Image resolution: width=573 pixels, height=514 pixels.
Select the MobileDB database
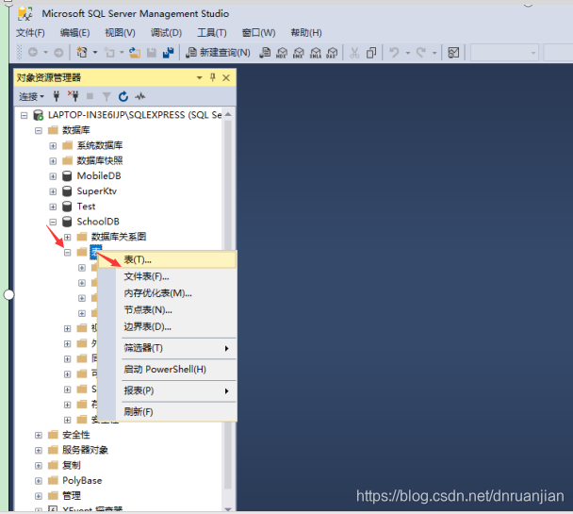click(x=99, y=175)
